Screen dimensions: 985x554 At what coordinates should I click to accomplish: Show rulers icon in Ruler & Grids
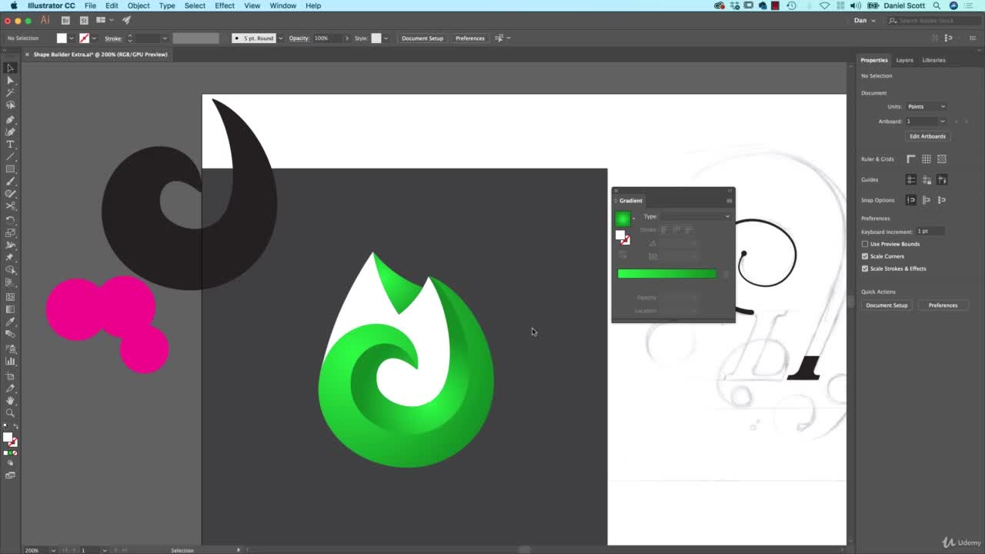pos(911,159)
